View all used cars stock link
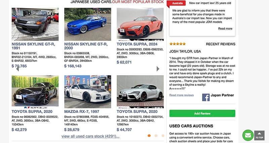The width and height of the screenshot is (269, 143). (x=90, y=136)
